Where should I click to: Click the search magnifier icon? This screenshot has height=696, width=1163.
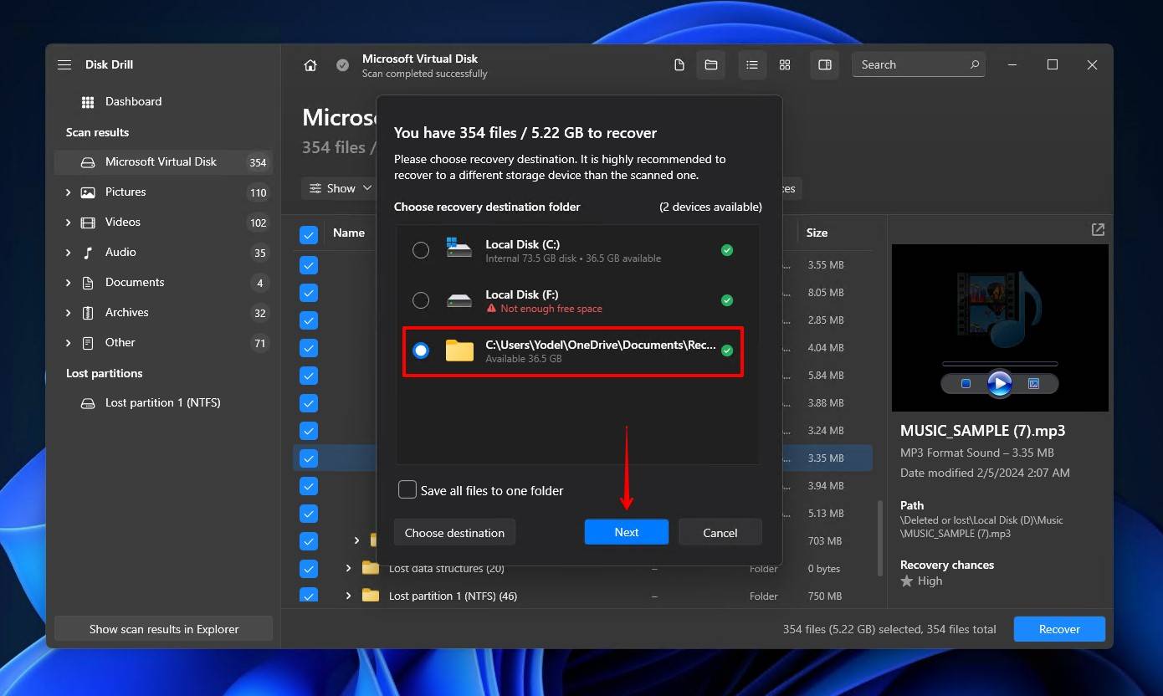point(975,64)
